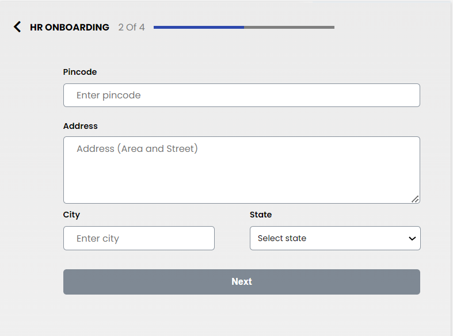Click the address box resize grip icon
The image size is (453, 336).
click(415, 199)
